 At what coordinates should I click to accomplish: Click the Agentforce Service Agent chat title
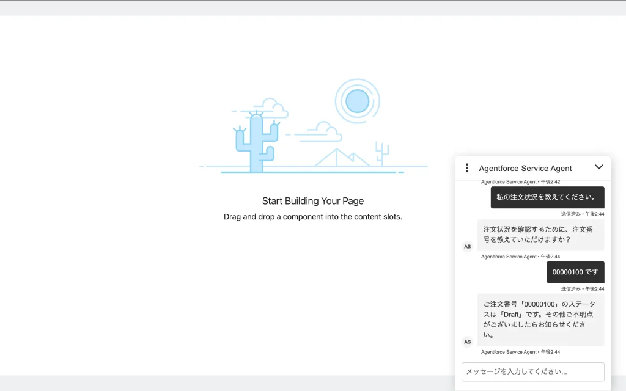pos(525,168)
